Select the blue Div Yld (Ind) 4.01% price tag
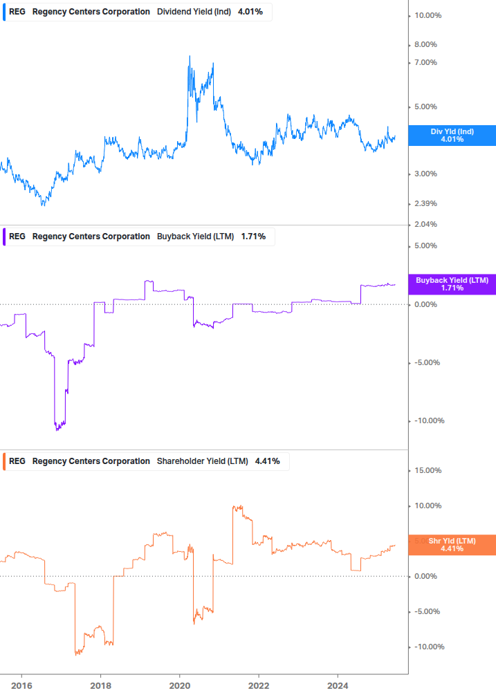 click(x=452, y=136)
